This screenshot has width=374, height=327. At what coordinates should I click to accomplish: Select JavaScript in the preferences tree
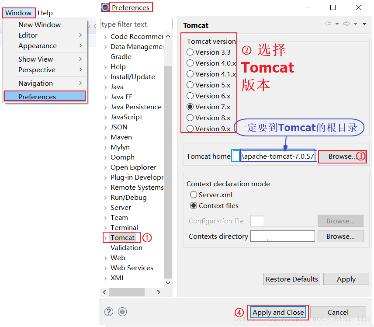[x=126, y=117]
